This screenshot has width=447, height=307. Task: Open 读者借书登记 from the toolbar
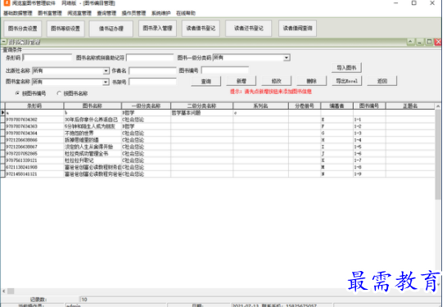[x=201, y=28]
